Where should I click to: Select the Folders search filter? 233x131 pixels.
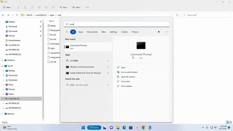pyautogui.click(x=125, y=32)
